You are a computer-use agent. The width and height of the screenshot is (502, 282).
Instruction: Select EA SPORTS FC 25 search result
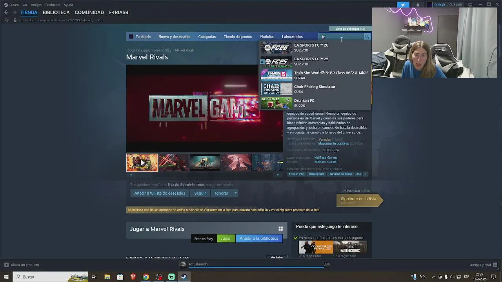point(315,61)
